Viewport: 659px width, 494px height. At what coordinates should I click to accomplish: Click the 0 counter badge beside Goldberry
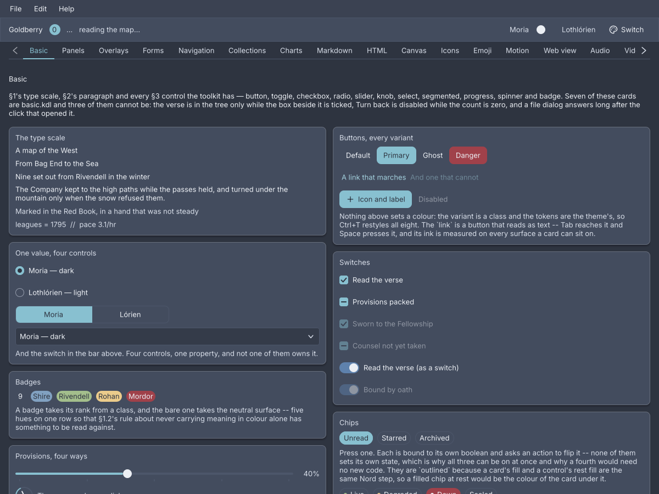click(55, 30)
